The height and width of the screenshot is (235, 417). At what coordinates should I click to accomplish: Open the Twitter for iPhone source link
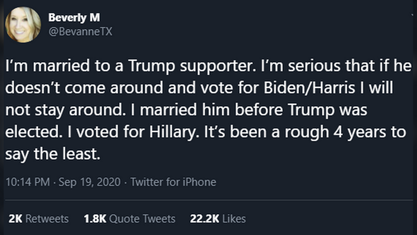click(173, 182)
